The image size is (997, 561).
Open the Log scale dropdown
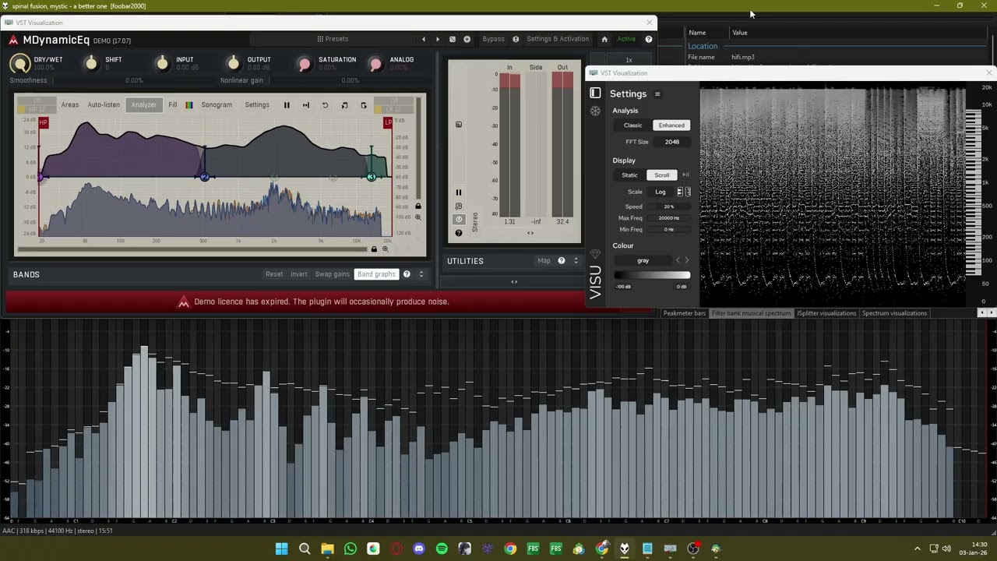pos(661,192)
